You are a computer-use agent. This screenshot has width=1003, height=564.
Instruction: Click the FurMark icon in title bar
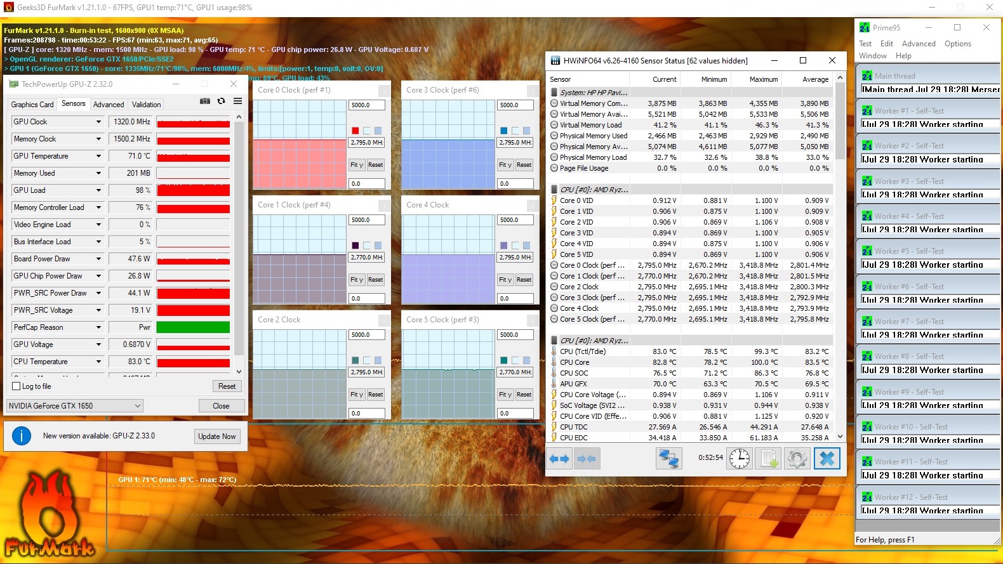pos(8,7)
